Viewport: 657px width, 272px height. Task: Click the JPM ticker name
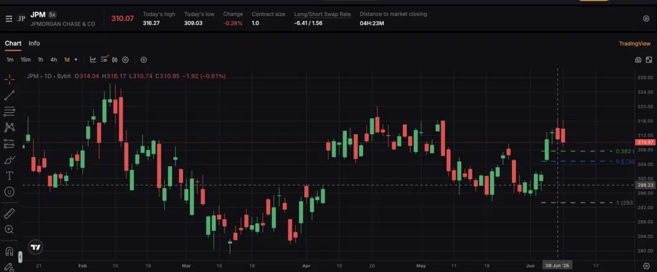coord(38,15)
